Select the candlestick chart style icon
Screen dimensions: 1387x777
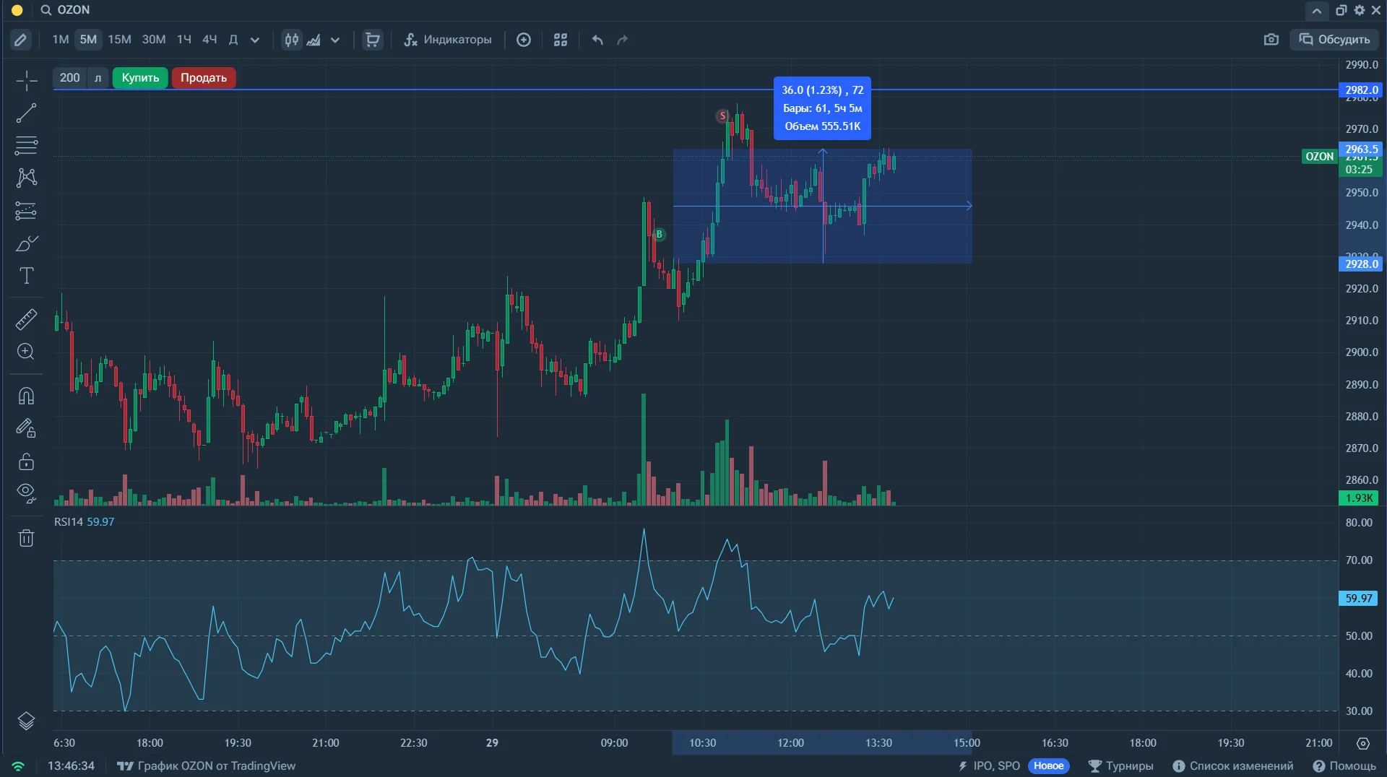(292, 40)
